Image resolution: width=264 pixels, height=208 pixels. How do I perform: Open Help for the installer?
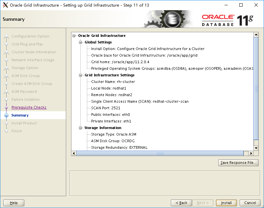[x=14, y=203]
